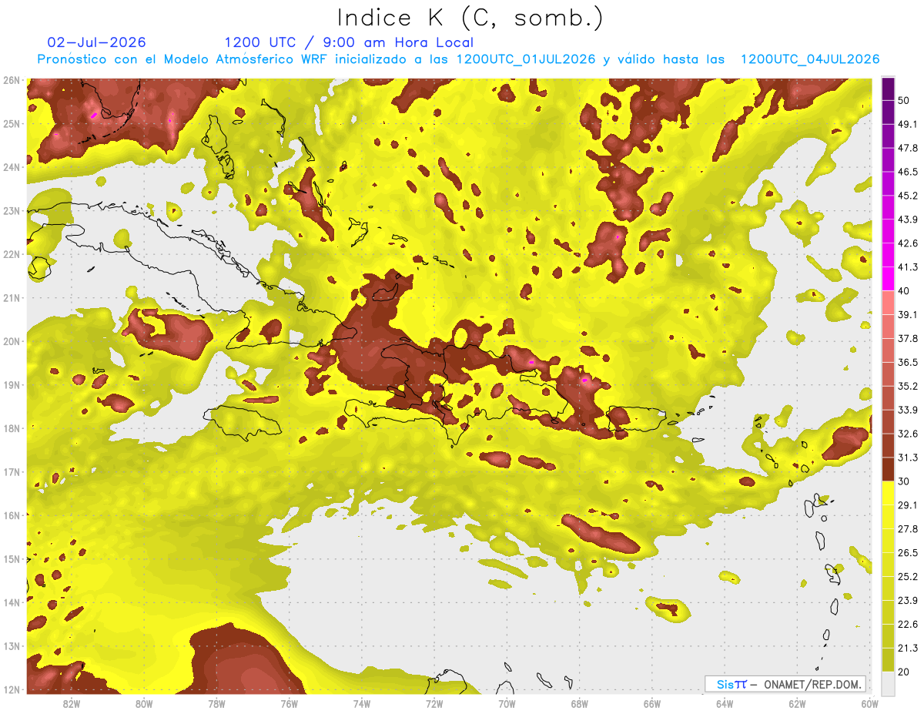The image size is (924, 714).
Task: Click the bright magenta color bar segment beside 41.3
Action: click(888, 279)
